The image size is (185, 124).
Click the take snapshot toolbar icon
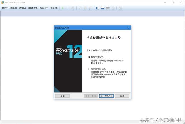pos(80,8)
